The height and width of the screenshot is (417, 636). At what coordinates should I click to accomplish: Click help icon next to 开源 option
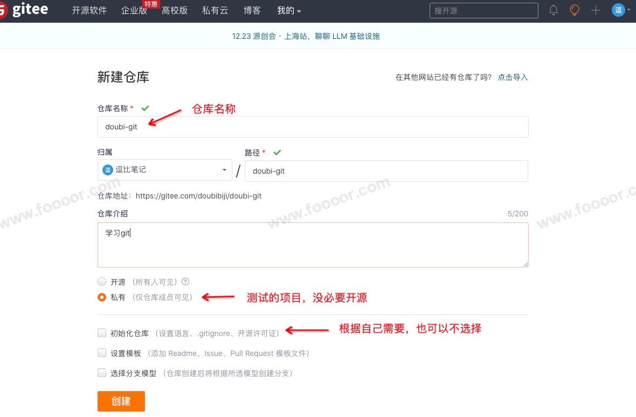pos(185,282)
